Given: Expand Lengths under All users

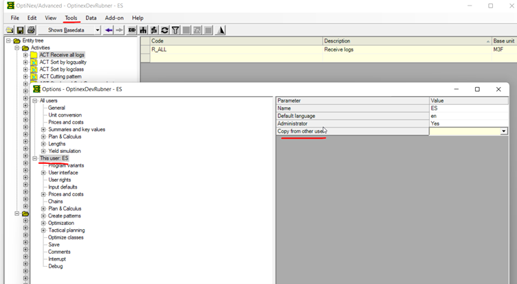Looking at the screenshot, I should pyautogui.click(x=43, y=144).
